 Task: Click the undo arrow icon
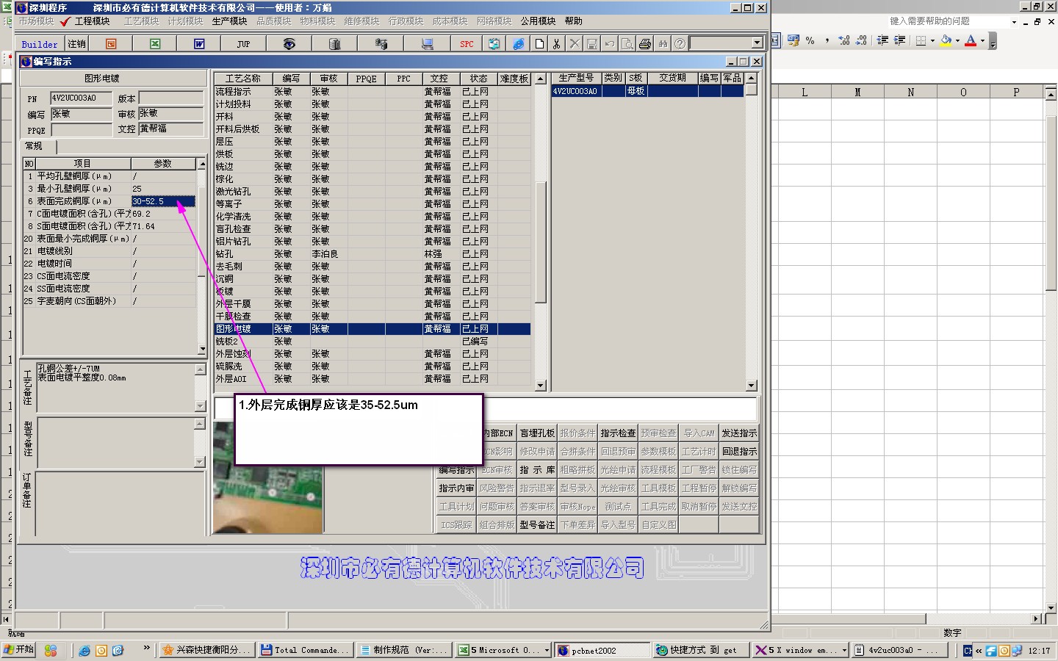tap(610, 44)
